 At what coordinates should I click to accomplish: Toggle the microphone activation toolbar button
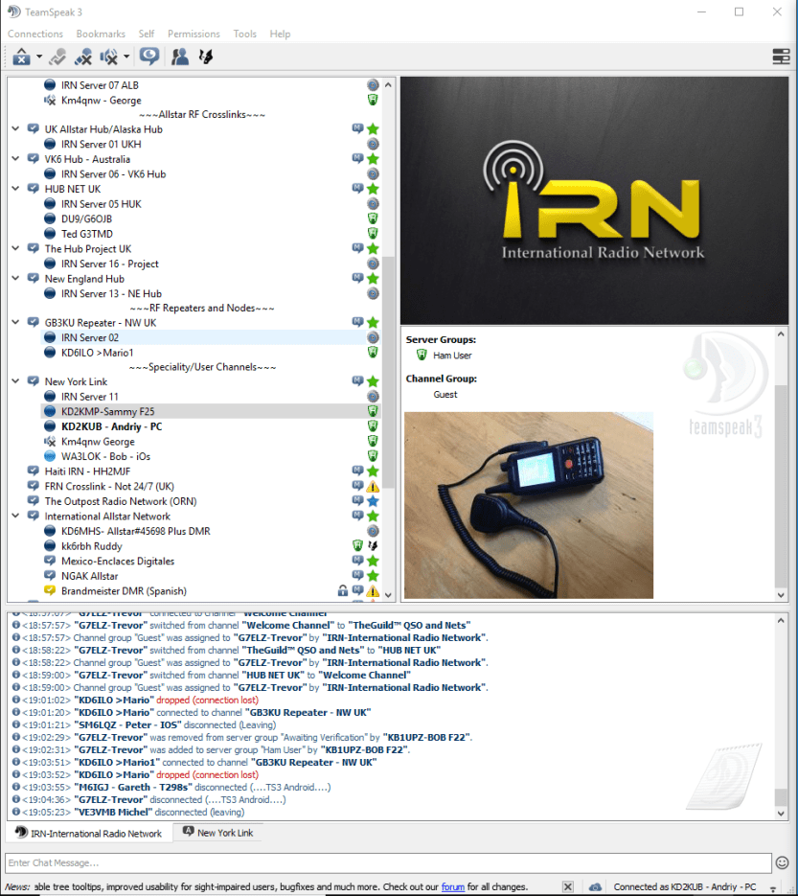[58, 57]
